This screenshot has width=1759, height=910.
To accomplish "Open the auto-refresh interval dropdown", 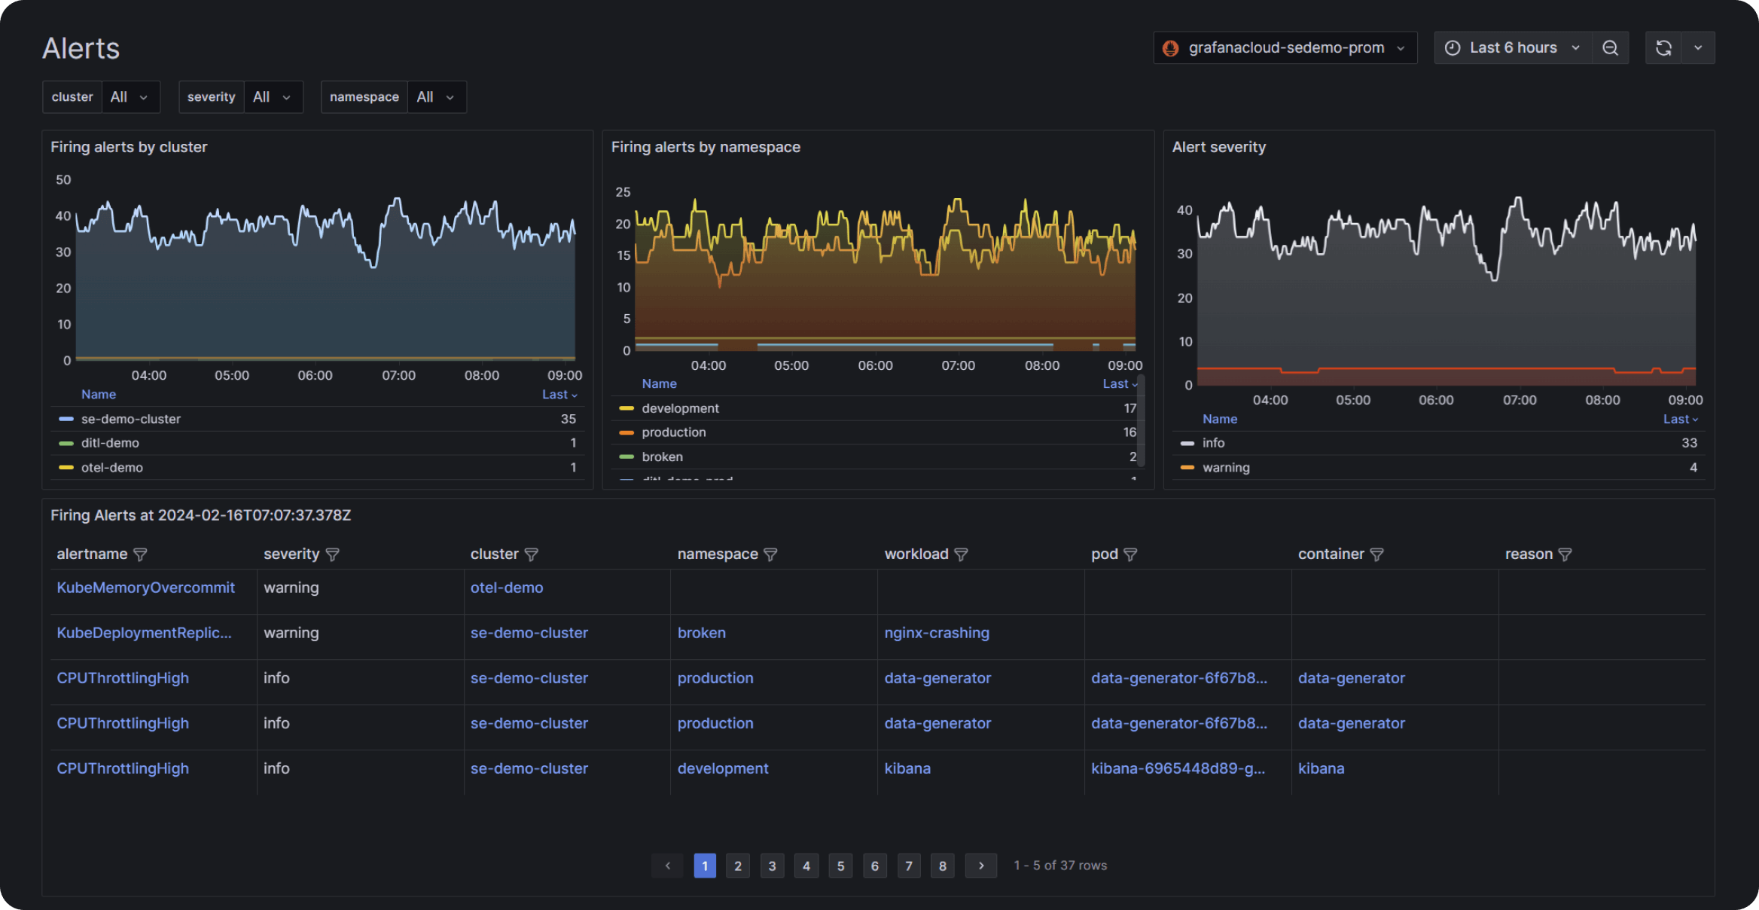I will pos(1699,47).
